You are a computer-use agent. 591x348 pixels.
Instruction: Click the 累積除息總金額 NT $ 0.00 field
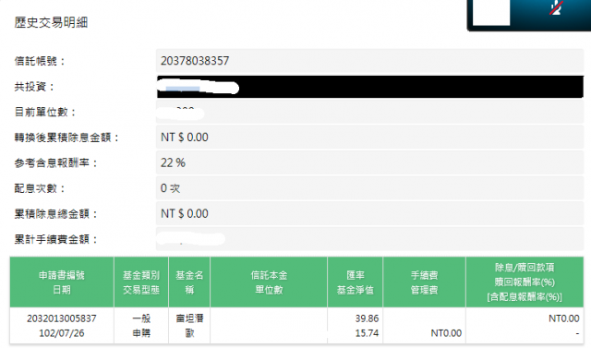coord(369,213)
